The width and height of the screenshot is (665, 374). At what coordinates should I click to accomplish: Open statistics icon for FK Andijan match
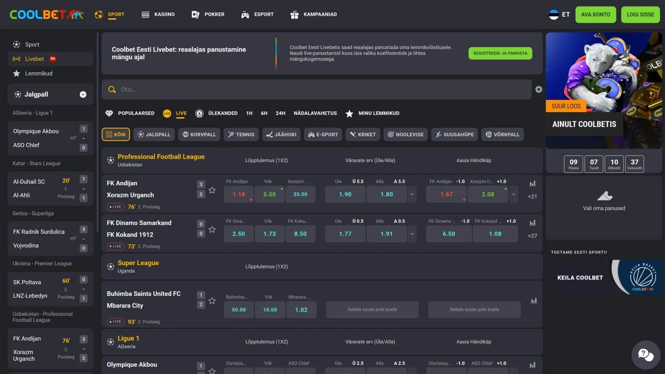coord(532,183)
